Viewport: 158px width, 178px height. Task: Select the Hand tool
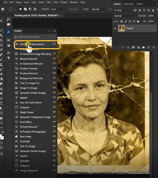pos(1,118)
